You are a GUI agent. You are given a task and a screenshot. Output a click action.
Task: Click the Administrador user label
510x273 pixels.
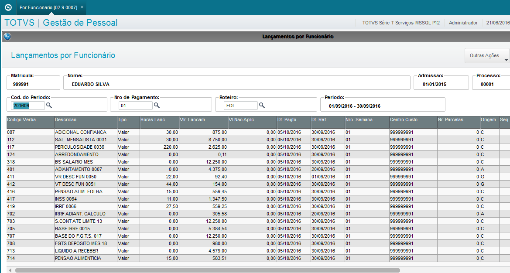point(463,23)
